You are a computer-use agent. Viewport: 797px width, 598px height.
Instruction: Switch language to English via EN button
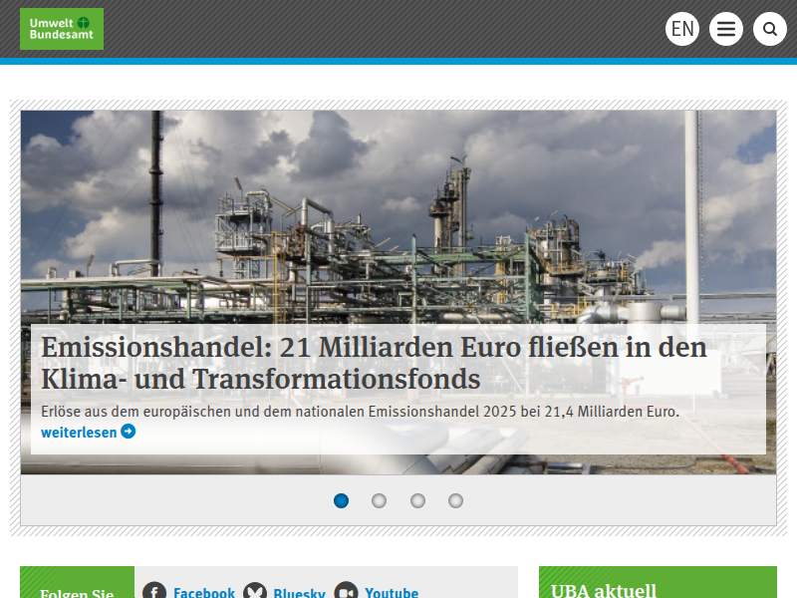click(682, 29)
